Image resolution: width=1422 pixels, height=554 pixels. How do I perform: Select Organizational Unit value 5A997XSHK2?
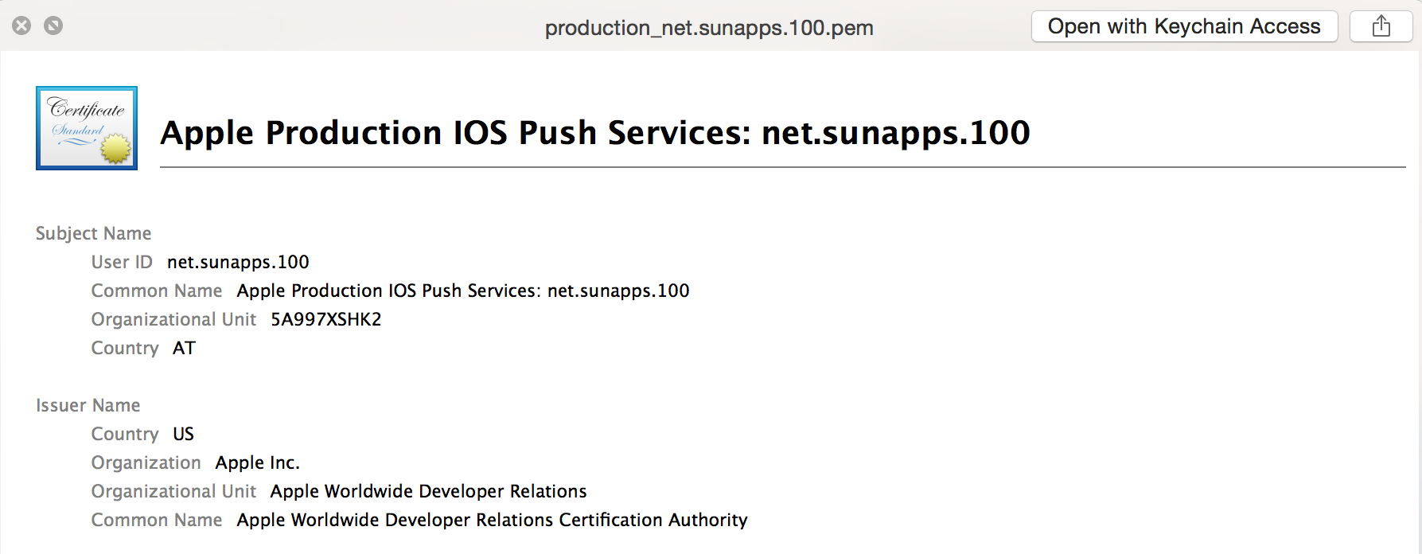point(326,319)
